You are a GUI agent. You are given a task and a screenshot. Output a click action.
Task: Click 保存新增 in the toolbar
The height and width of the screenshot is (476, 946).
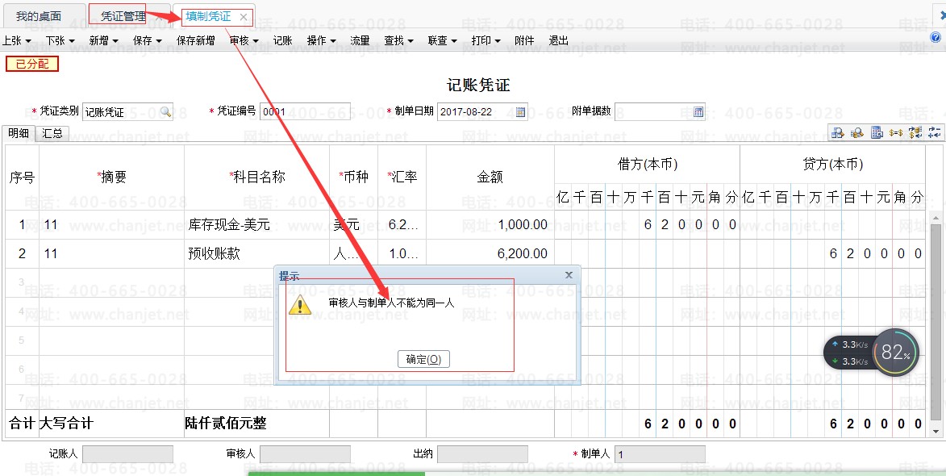[195, 40]
